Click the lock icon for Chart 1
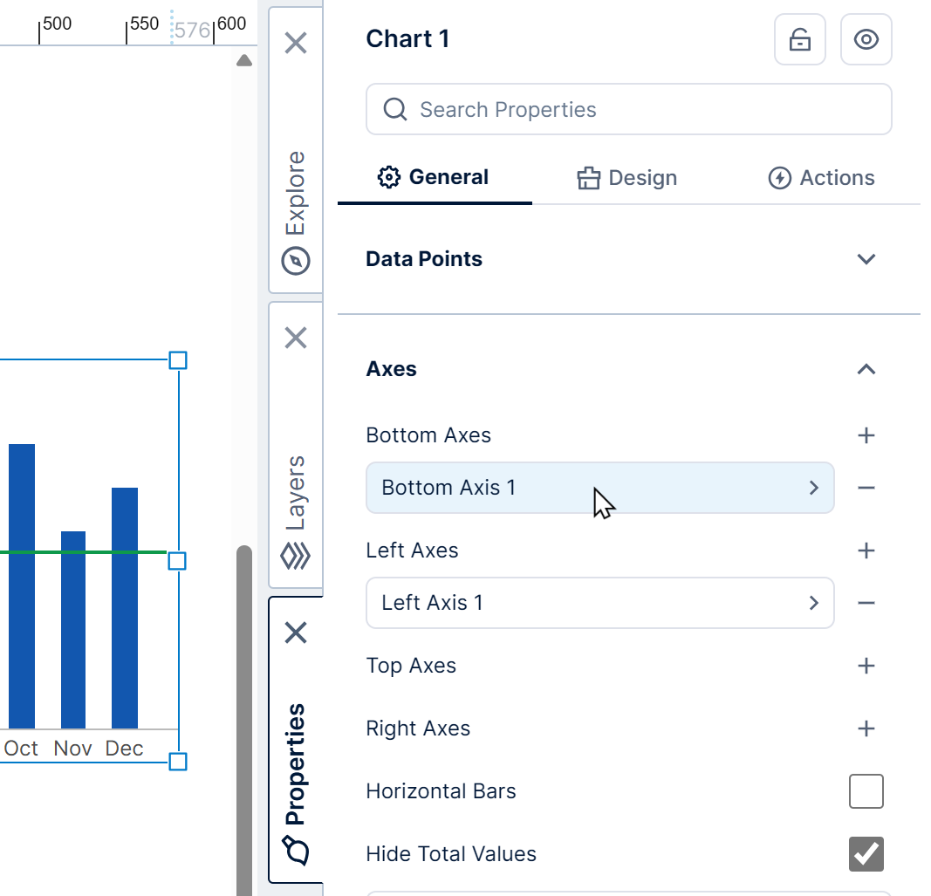The image size is (931, 896). point(799,39)
